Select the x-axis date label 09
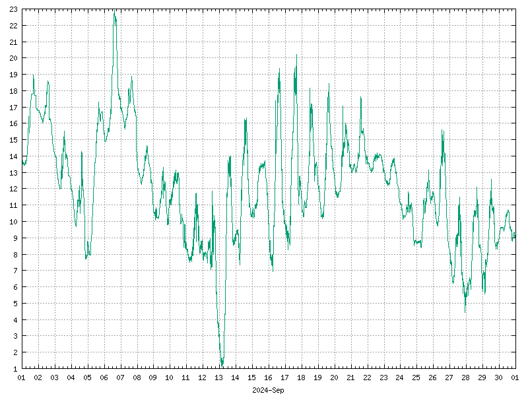 [153, 378]
